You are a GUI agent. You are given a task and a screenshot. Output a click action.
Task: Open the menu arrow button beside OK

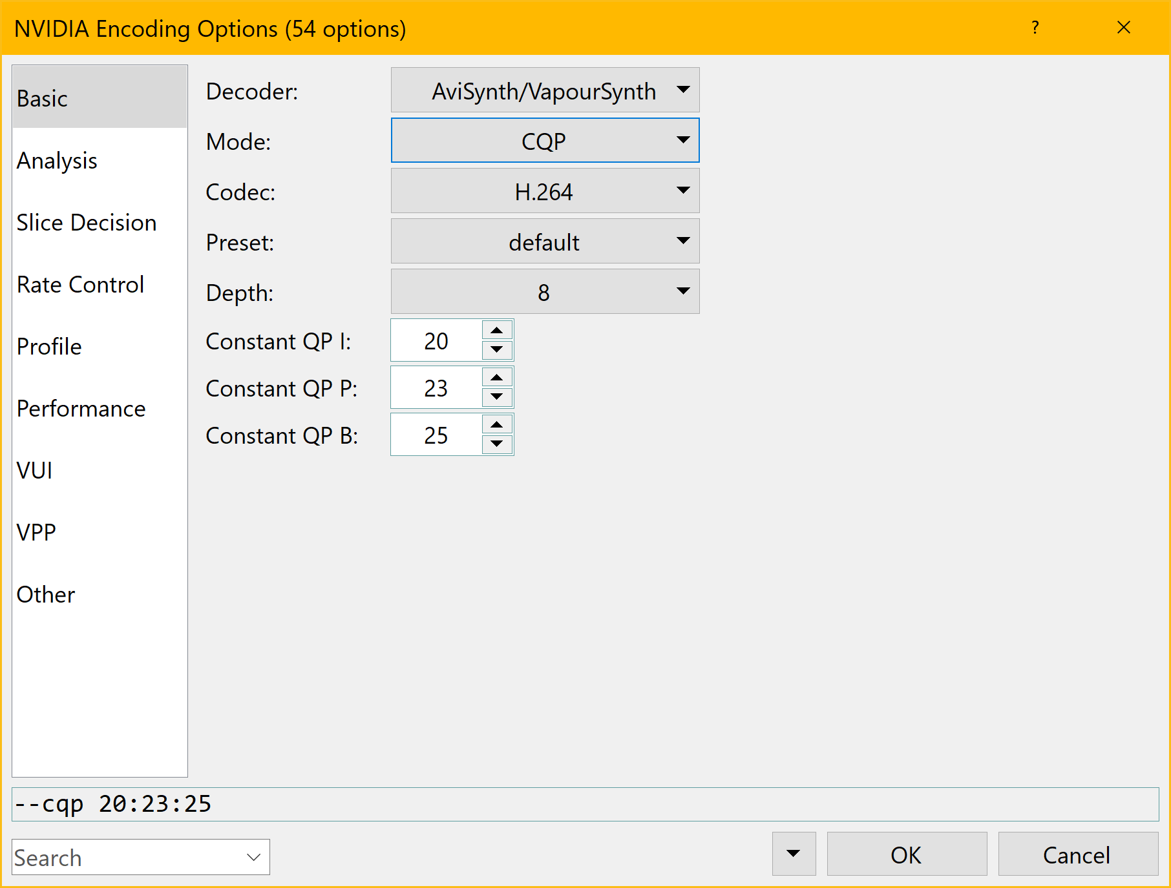(794, 854)
